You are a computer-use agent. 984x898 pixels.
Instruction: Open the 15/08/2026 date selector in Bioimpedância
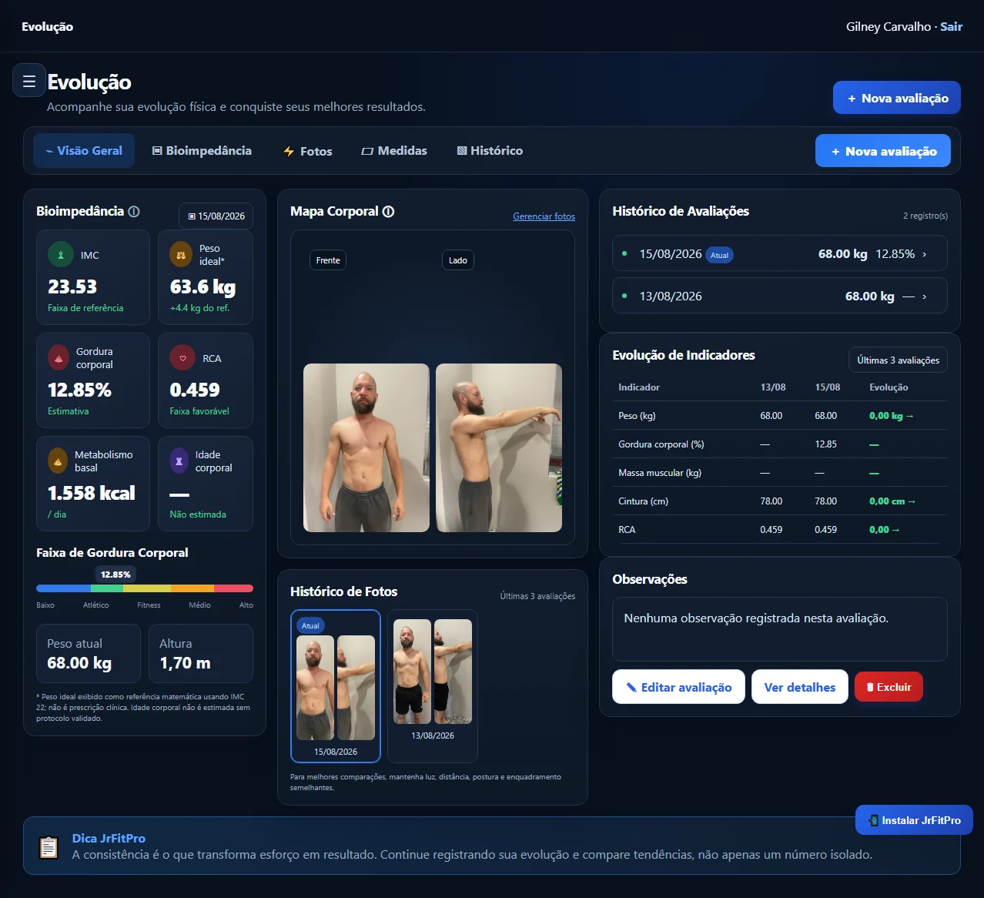[x=216, y=216]
